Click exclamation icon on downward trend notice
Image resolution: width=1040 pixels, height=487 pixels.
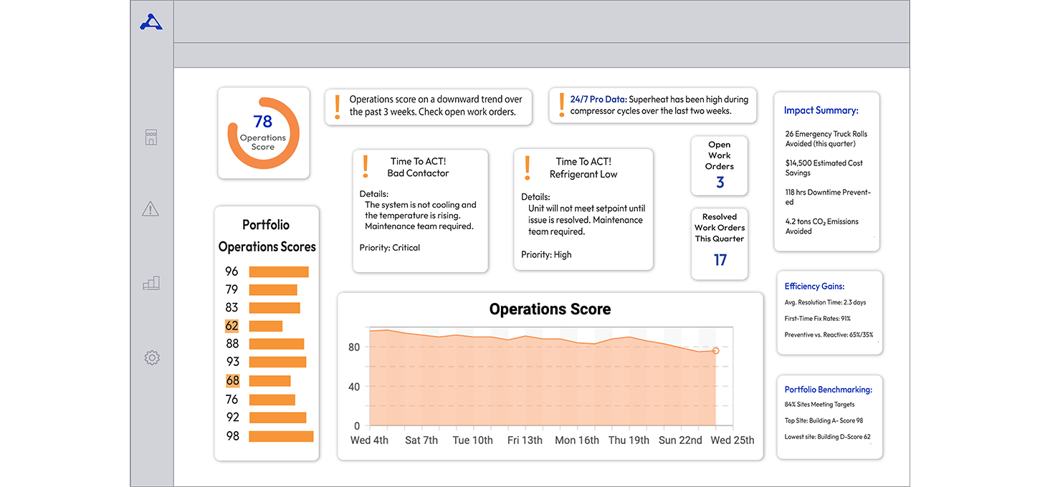tap(338, 106)
